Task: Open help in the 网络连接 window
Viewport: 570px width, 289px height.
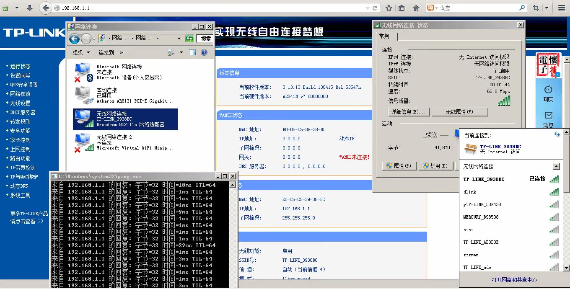Action: pos(204,52)
